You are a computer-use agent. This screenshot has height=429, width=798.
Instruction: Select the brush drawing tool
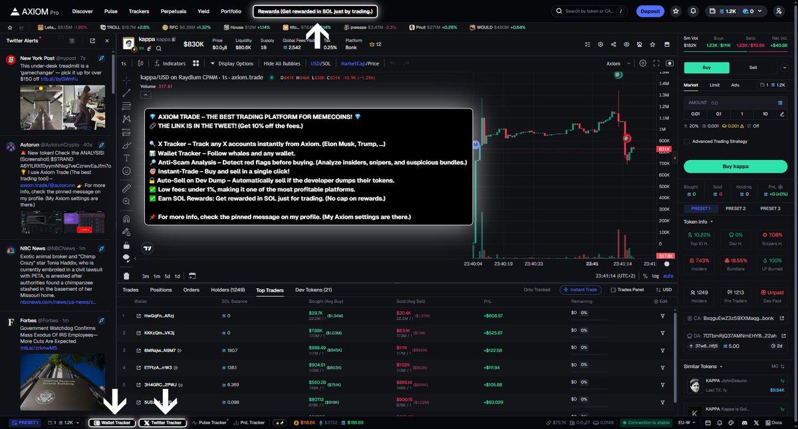point(126,144)
